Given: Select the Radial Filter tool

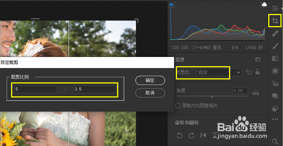Looking at the screenshot, I should point(275,71).
